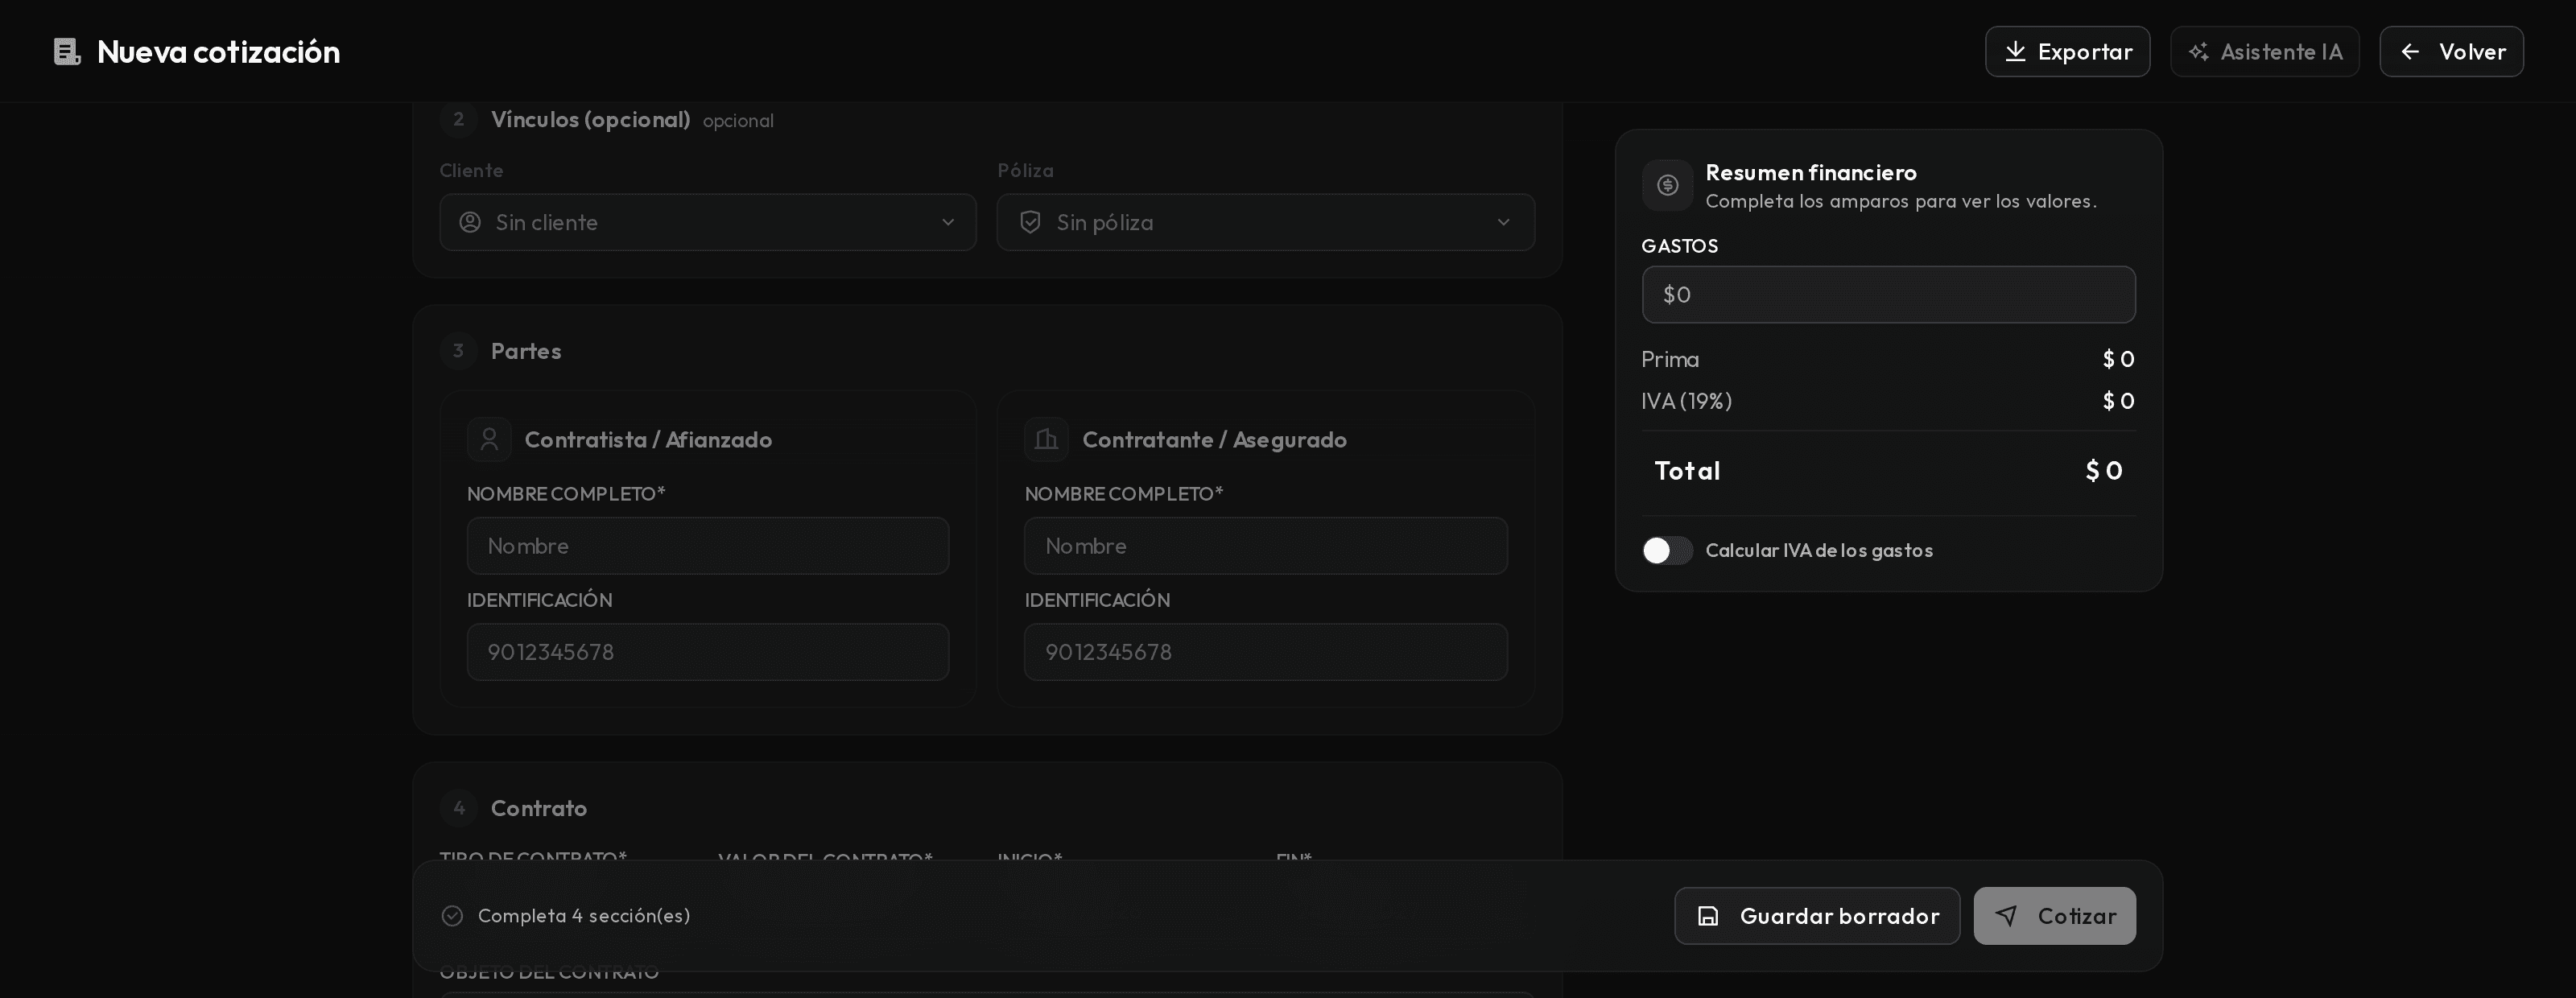Go back with the Volver button
This screenshot has height=998, width=2576.
click(2451, 52)
